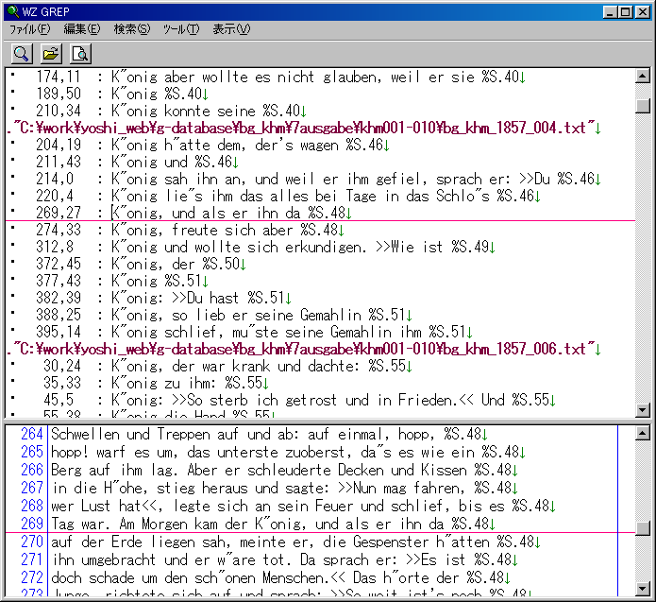Viewport: 656px width, 602px height.
Task: Select file path bg_khm_1857_004.txt
Action: [x=304, y=128]
